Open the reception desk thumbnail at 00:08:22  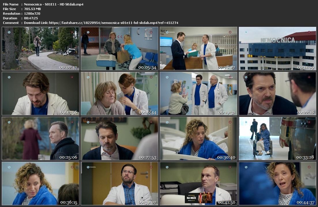point(198,48)
